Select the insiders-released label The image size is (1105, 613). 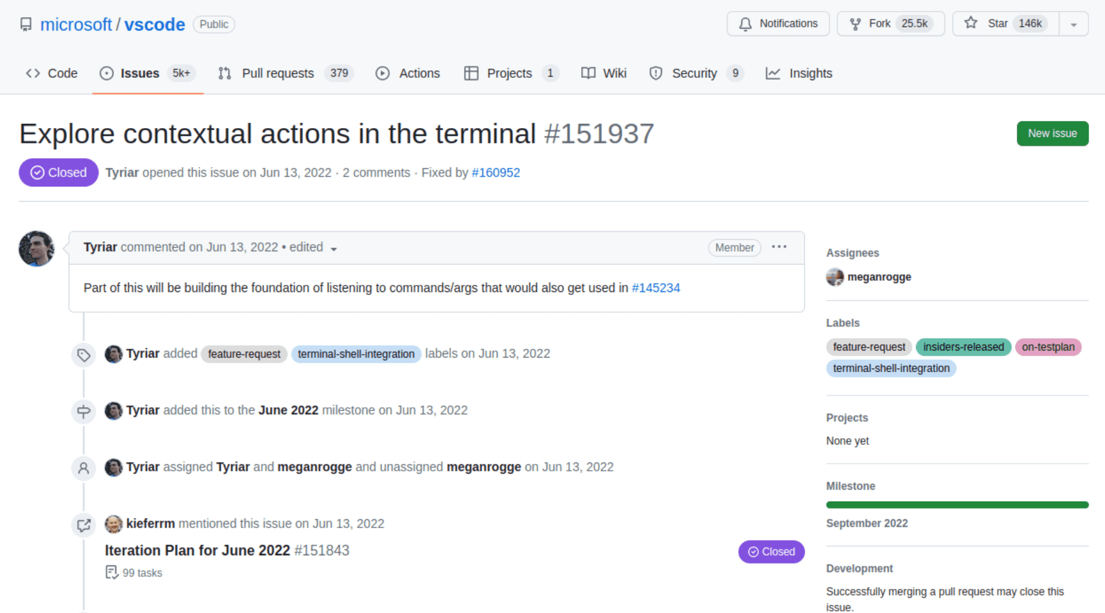click(963, 347)
